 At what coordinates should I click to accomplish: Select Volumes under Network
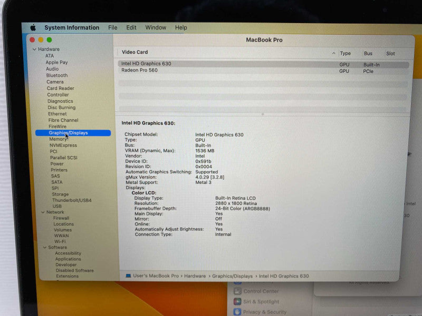pos(63,230)
